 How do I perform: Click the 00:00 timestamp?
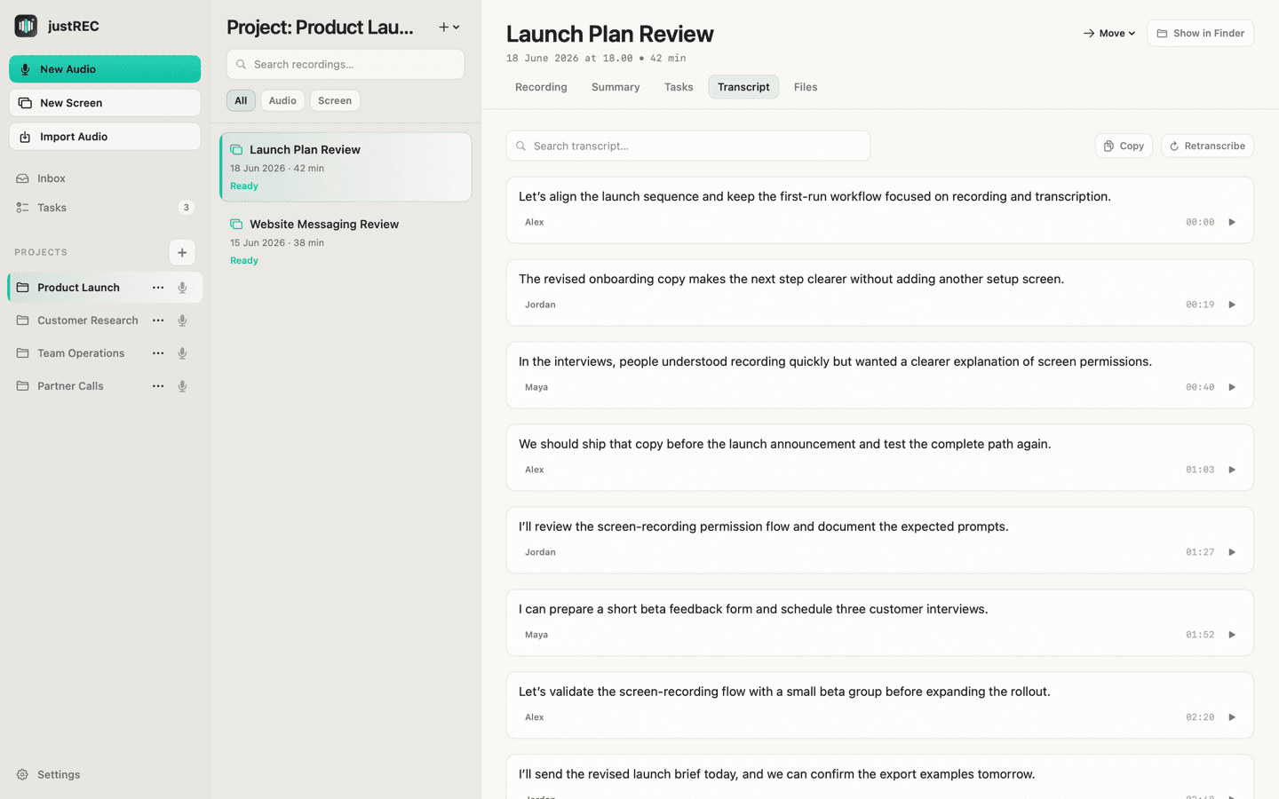pyautogui.click(x=1200, y=222)
